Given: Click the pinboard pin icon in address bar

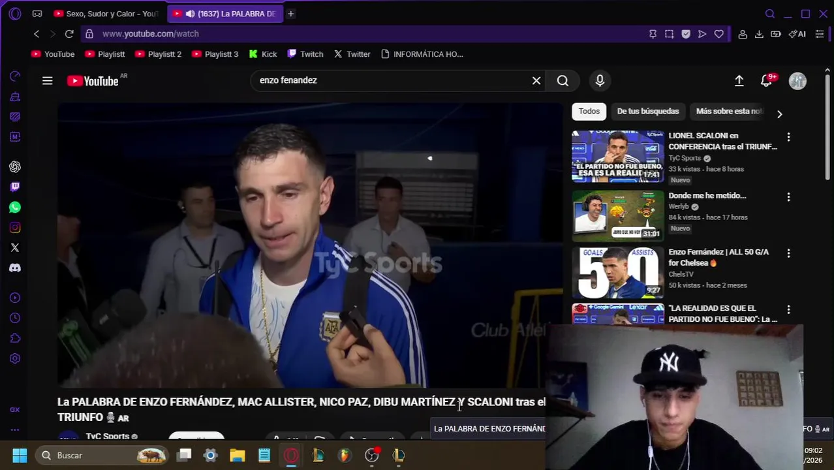Looking at the screenshot, I should 653,34.
